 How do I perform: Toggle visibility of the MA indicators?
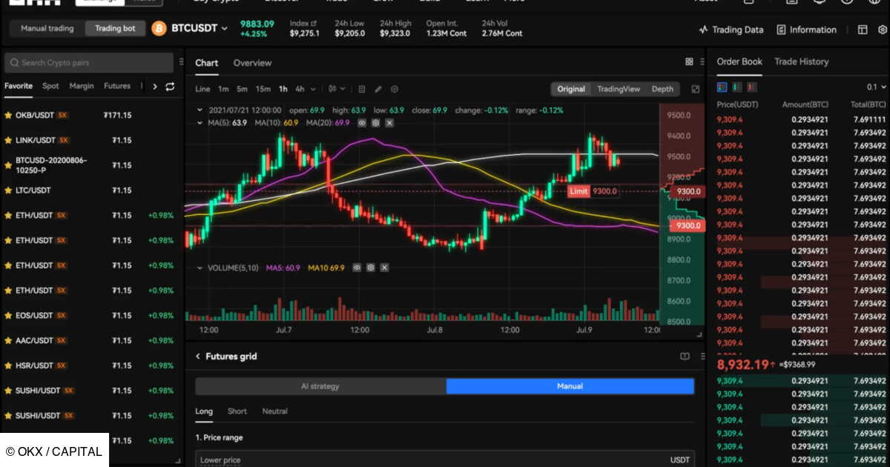tap(362, 122)
